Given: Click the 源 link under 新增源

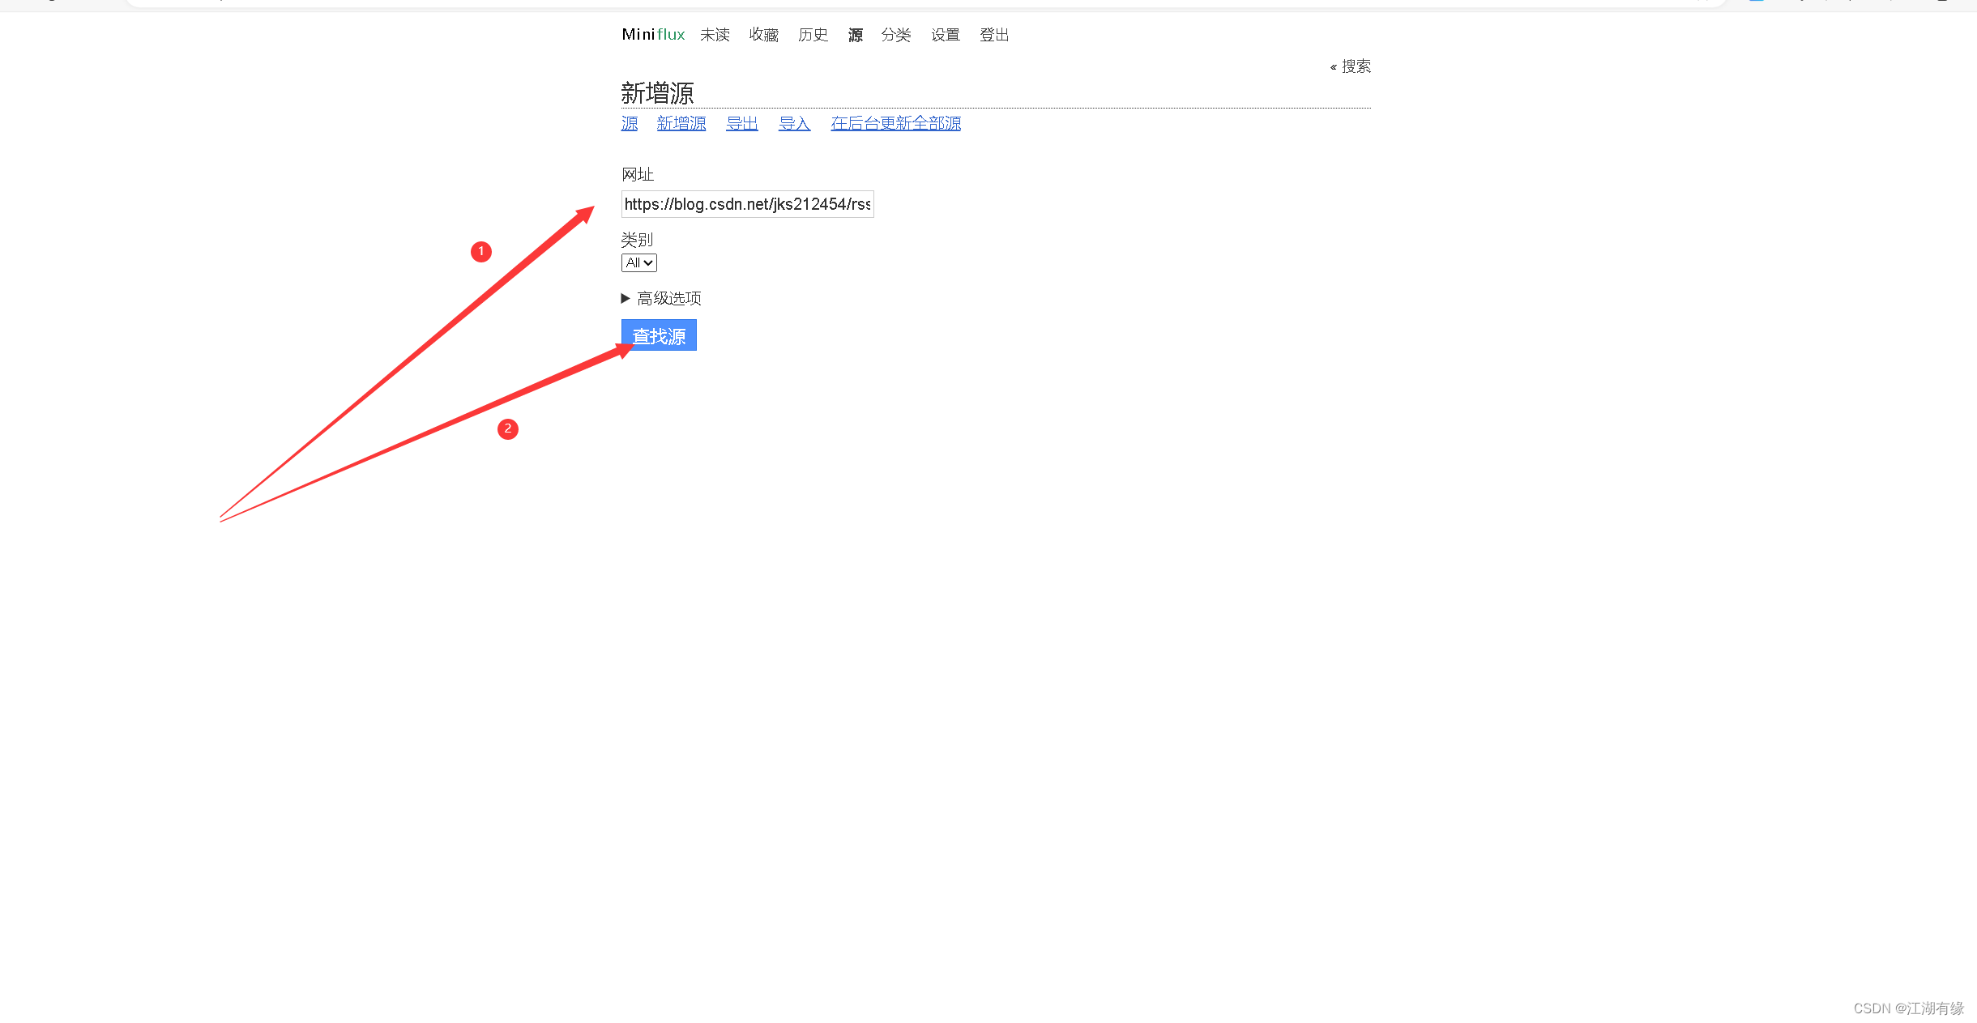Looking at the screenshot, I should tap(630, 123).
